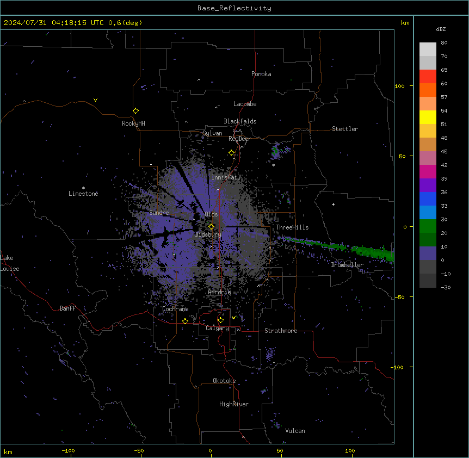Viewport: 469px width, 458px height.
Task: Click the Ponoka city label
Action: (x=261, y=74)
